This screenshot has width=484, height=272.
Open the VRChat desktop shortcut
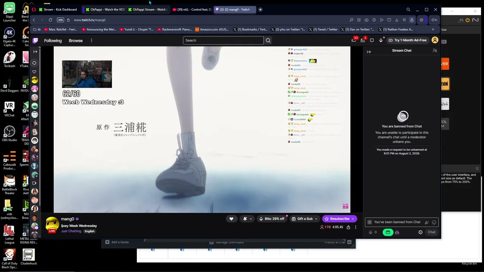pos(9,109)
